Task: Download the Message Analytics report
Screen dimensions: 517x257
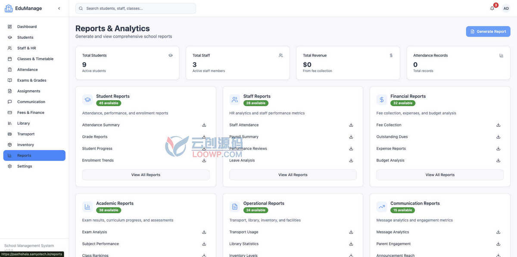Action: coord(498,232)
